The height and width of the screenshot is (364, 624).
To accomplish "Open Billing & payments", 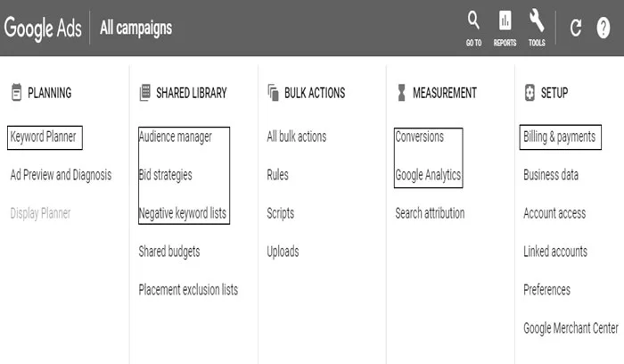I will coord(560,137).
